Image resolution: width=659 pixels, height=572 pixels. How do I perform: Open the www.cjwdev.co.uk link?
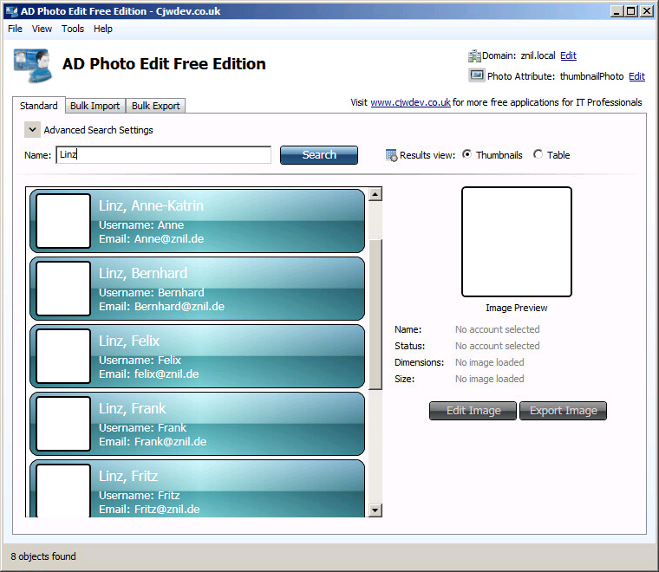(x=410, y=102)
